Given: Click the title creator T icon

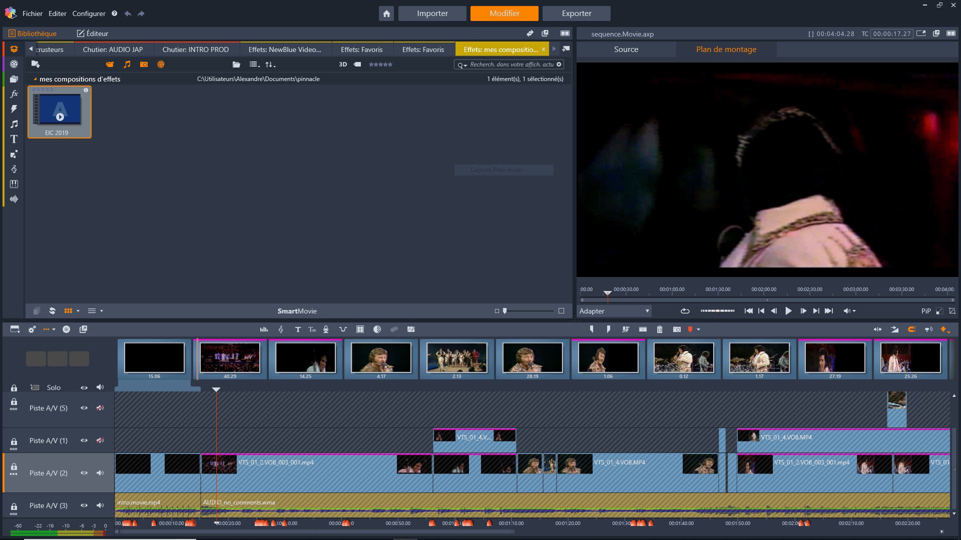Looking at the screenshot, I should click(x=298, y=329).
